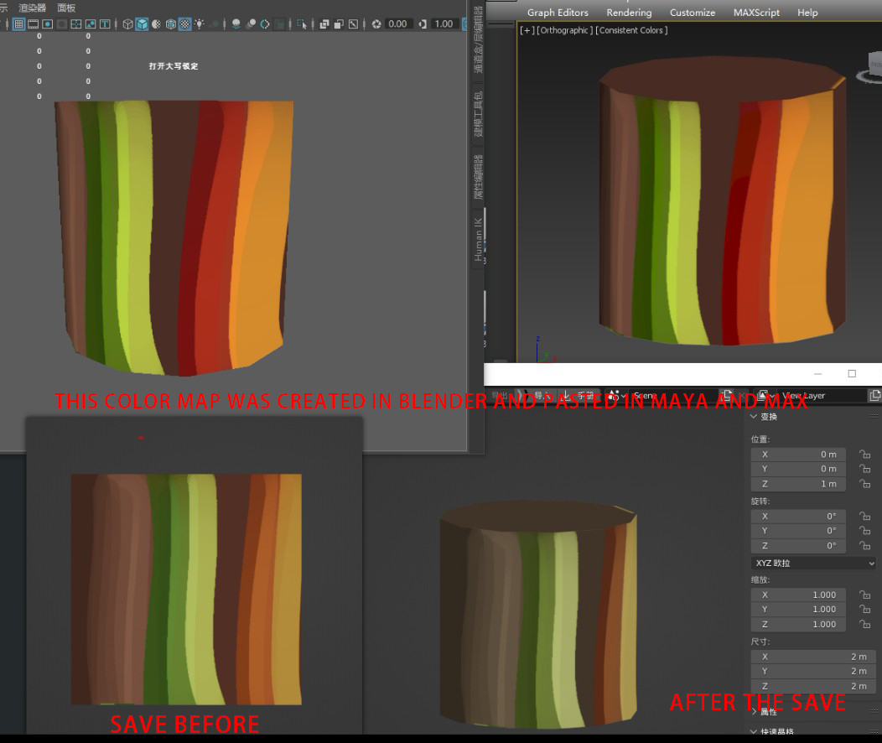This screenshot has width=882, height=743.
Task: Toggle the textured checker sphere icon in Maya
Action: [184, 24]
